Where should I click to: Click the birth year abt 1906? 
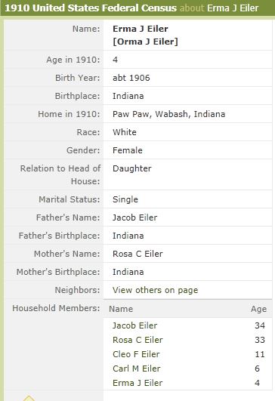coord(131,78)
